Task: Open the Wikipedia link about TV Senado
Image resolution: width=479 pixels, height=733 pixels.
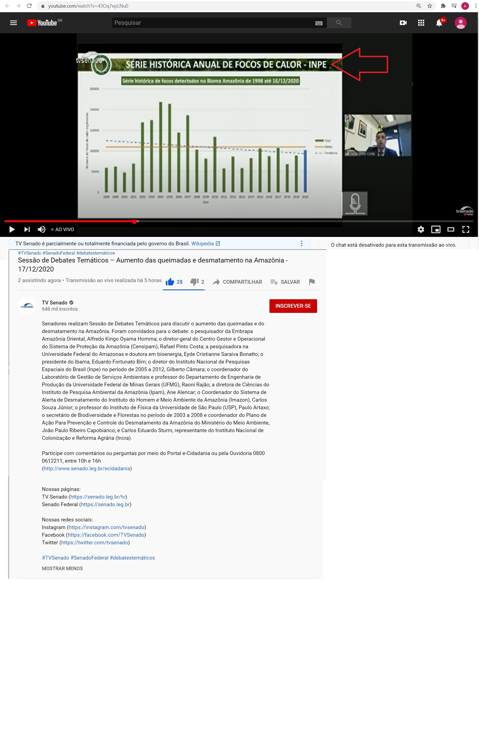Action: click(205, 244)
